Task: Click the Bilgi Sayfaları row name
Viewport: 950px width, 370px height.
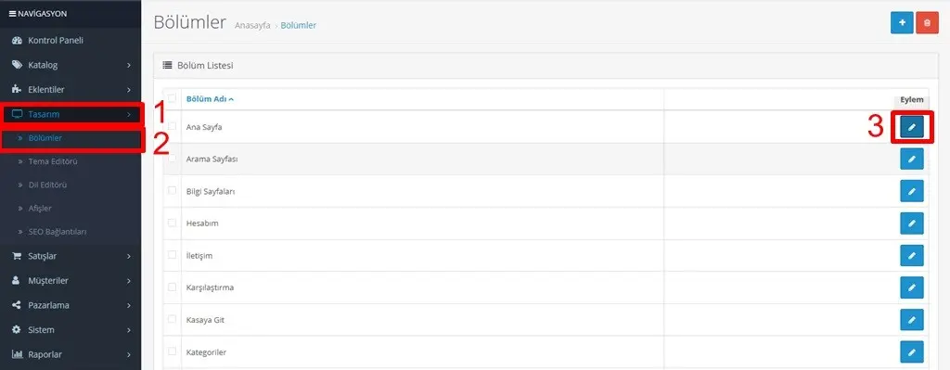Action: pos(211,191)
